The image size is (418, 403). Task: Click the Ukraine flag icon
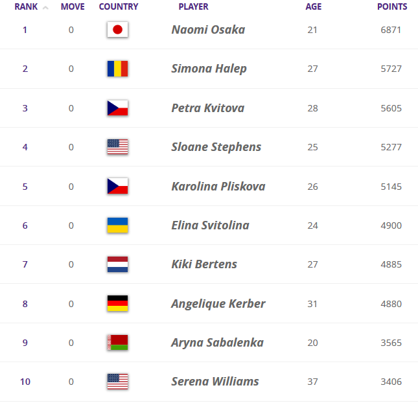coord(117,225)
